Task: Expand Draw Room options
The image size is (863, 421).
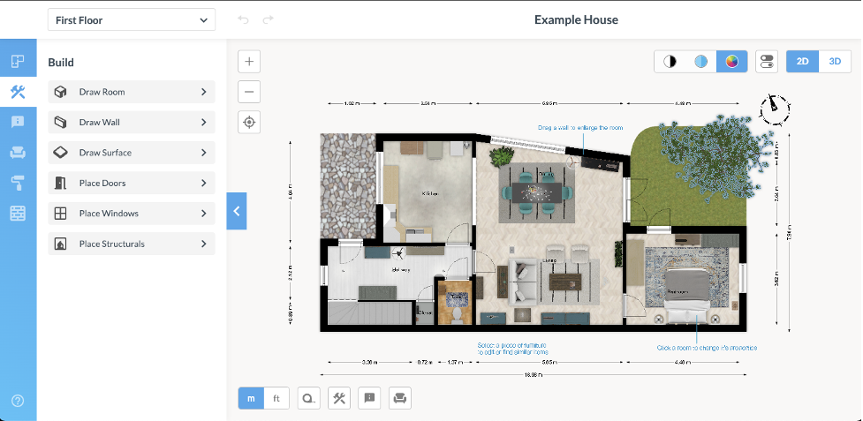Action: pos(132,92)
